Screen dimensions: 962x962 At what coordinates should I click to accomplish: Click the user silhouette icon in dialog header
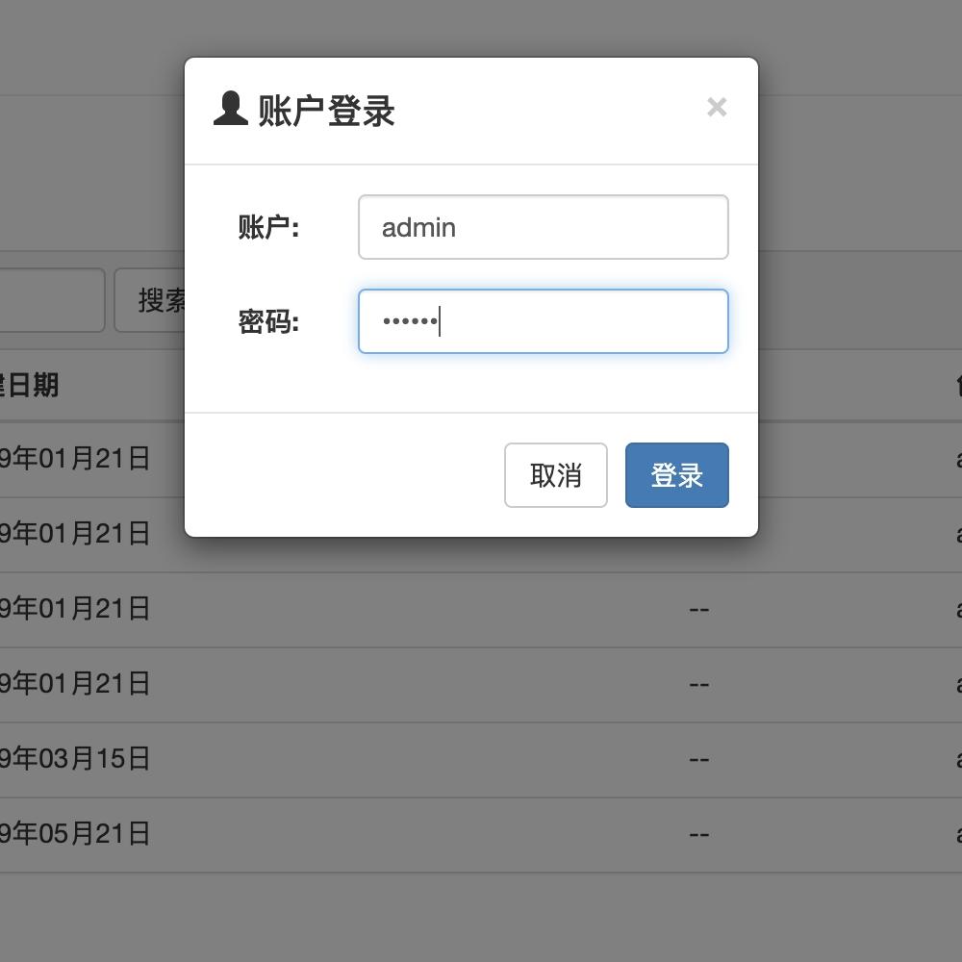[231, 109]
